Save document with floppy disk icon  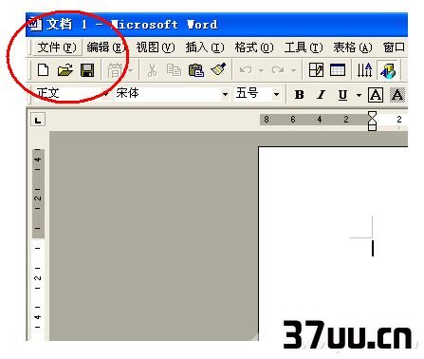87,70
